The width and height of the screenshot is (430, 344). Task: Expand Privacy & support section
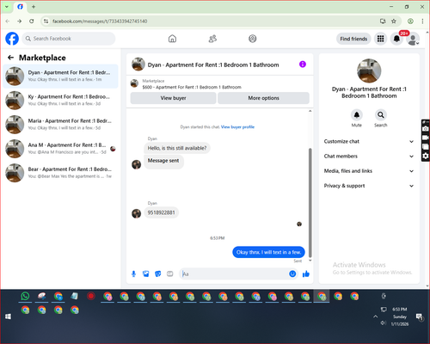click(369, 186)
